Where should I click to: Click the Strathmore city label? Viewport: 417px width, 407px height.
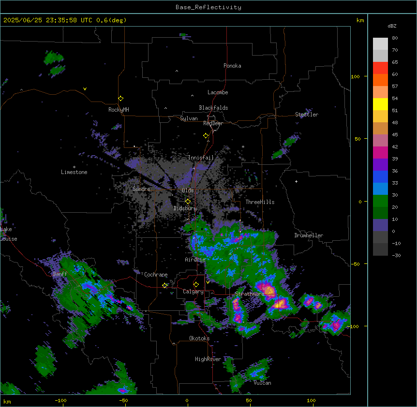tap(250, 294)
